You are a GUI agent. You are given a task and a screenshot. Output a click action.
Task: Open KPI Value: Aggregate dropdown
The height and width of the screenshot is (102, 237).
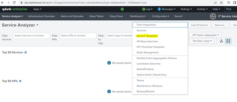pyautogui.click(x=205, y=35)
